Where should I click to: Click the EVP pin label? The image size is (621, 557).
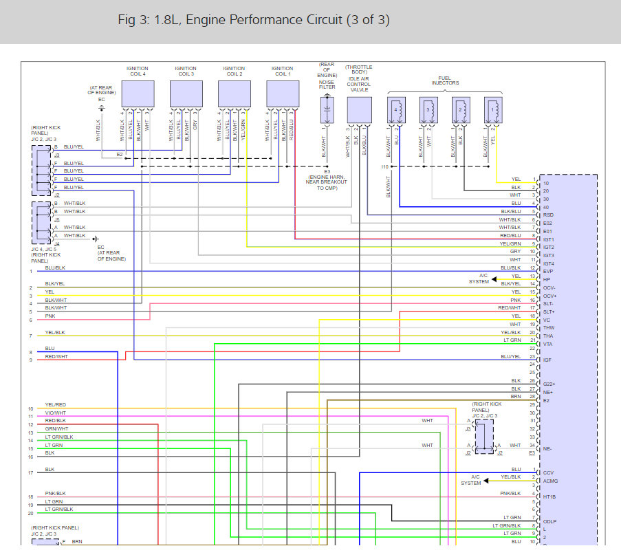547,271
